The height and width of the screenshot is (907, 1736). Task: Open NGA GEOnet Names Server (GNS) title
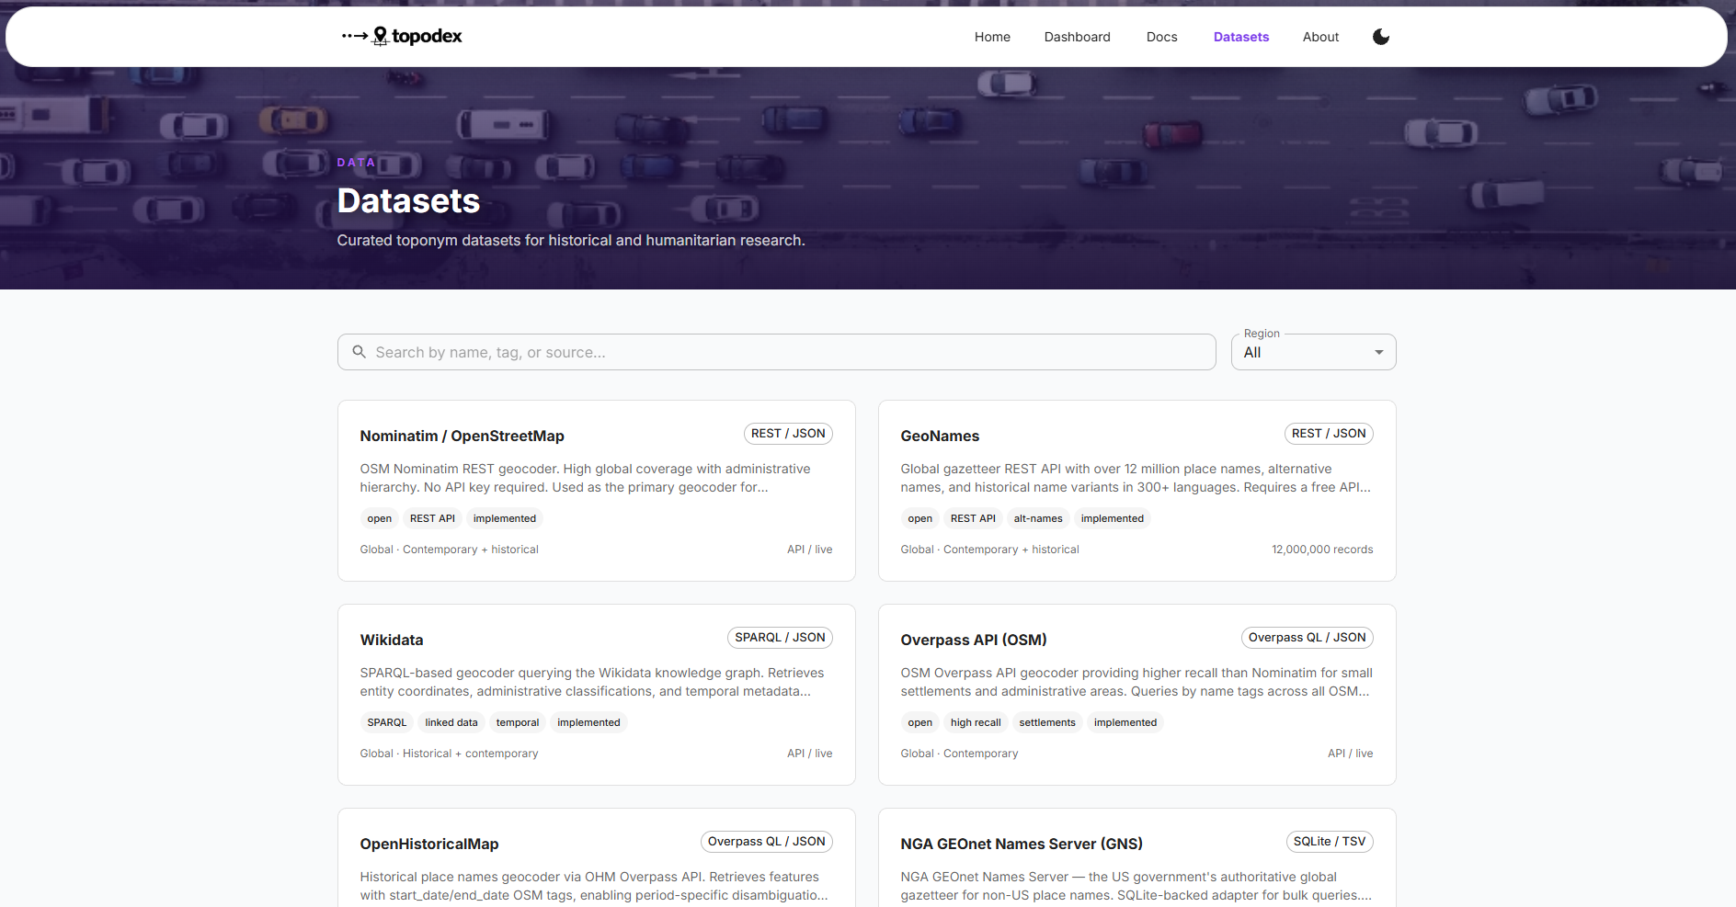[1022, 844]
